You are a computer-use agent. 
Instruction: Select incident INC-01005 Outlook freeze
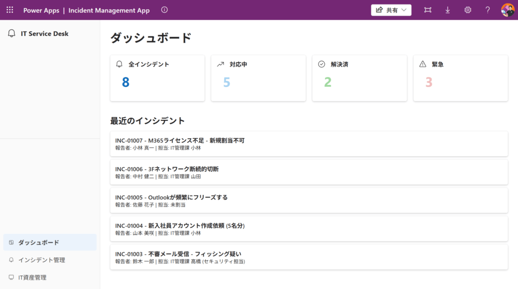tap(309, 201)
